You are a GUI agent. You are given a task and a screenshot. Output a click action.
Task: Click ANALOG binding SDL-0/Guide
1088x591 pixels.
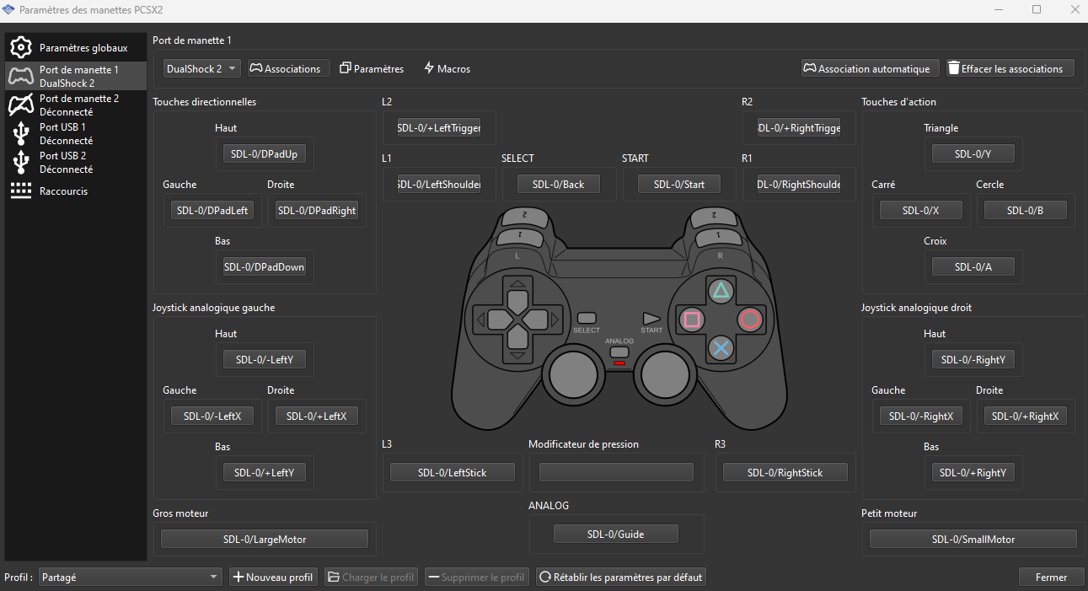click(x=615, y=534)
